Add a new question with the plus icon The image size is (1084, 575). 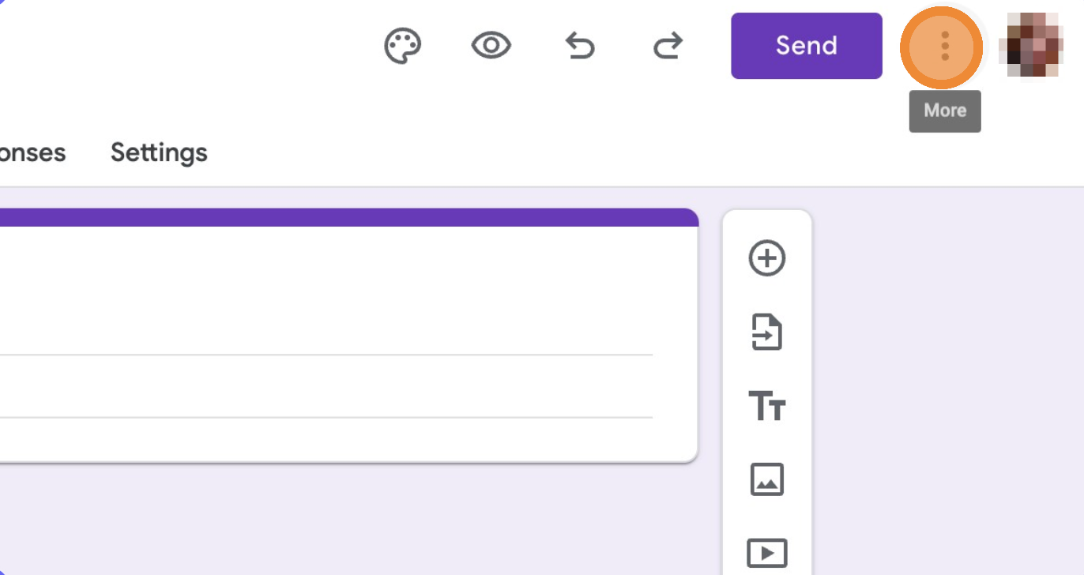(x=766, y=258)
